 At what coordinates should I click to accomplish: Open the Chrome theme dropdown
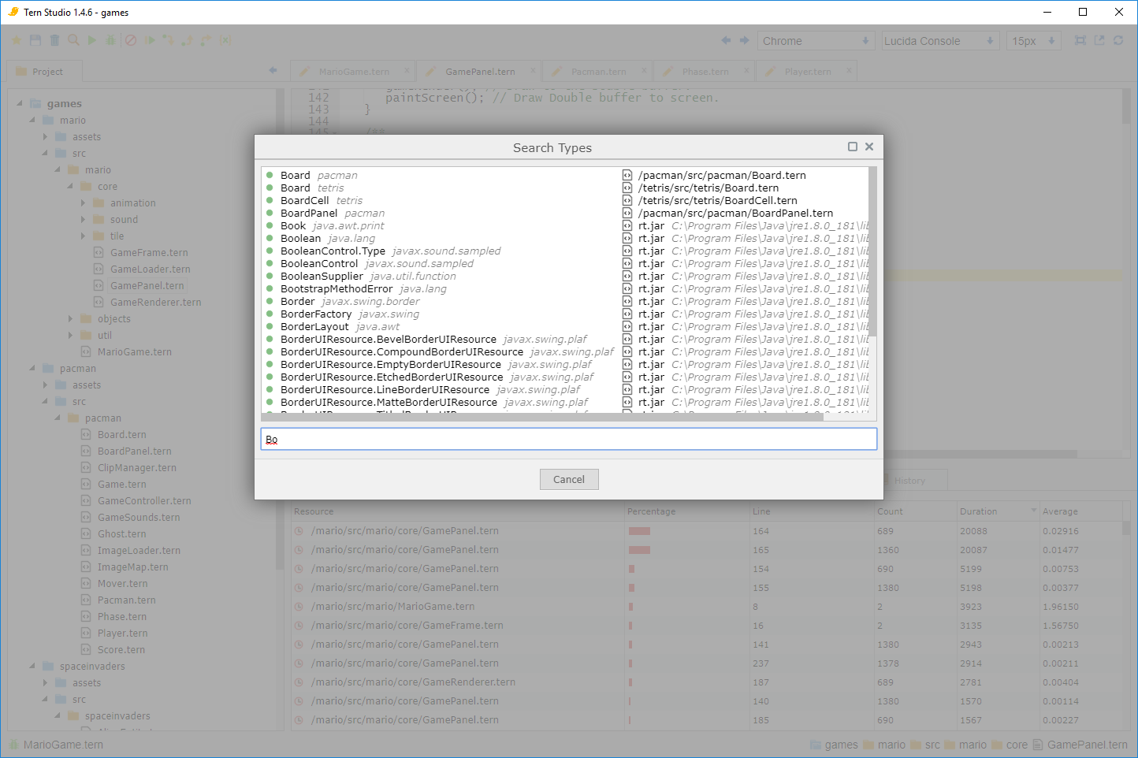coord(816,41)
